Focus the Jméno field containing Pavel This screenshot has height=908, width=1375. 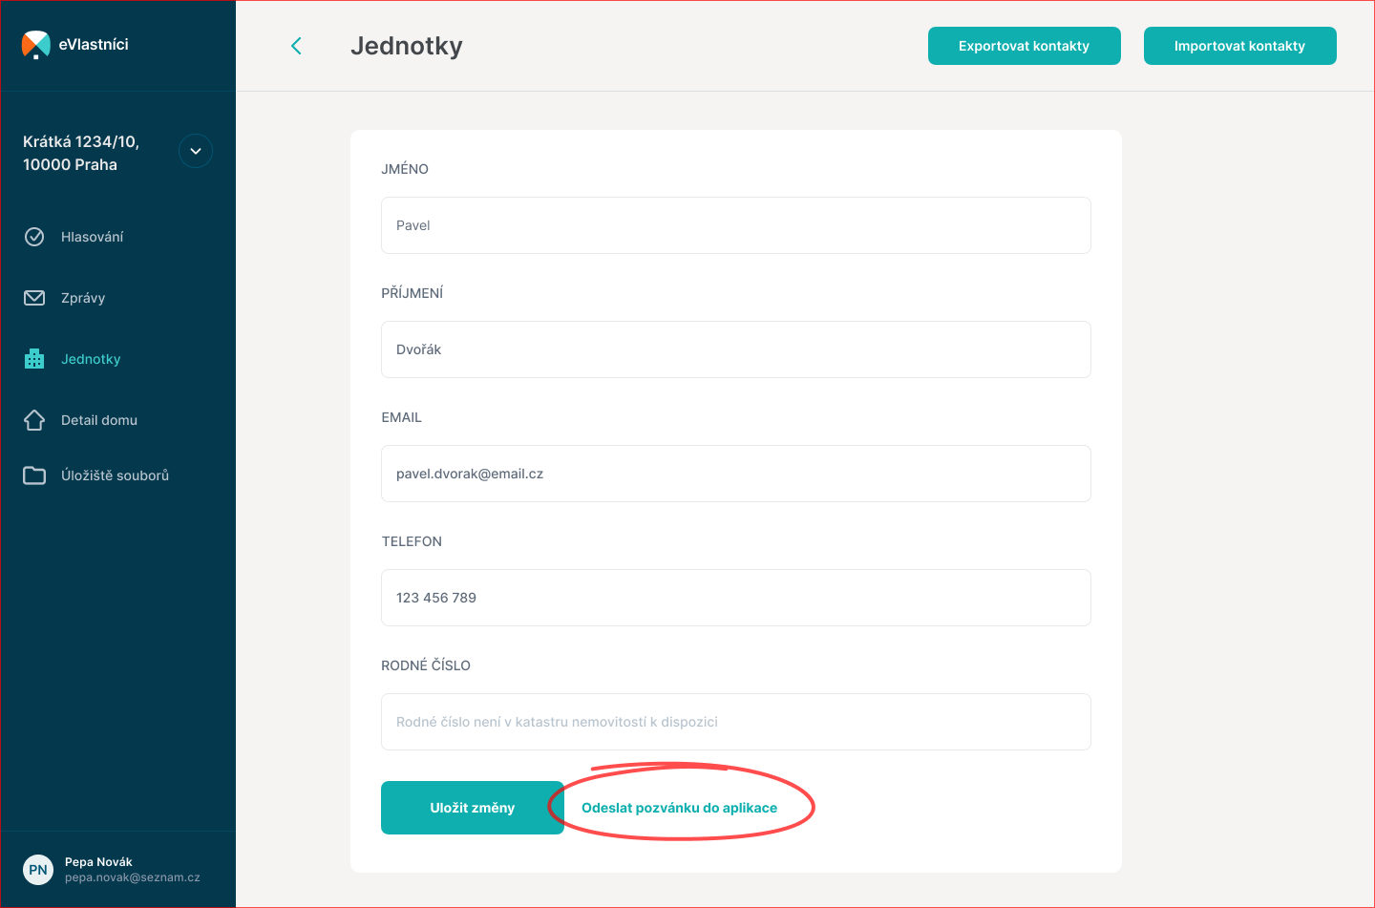coord(735,225)
